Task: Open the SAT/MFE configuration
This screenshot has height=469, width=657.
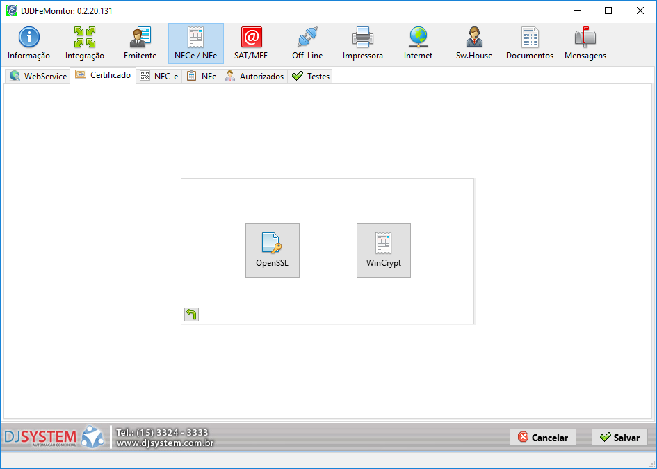Action: tap(251, 43)
